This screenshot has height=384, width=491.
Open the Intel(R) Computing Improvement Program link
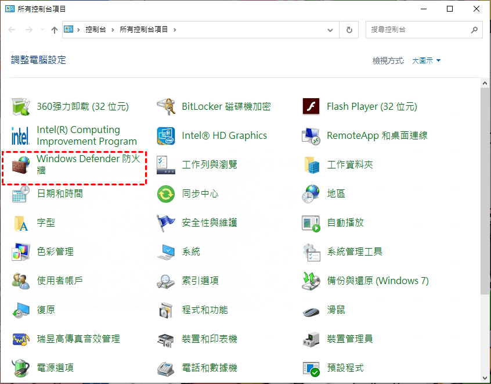[x=86, y=135]
